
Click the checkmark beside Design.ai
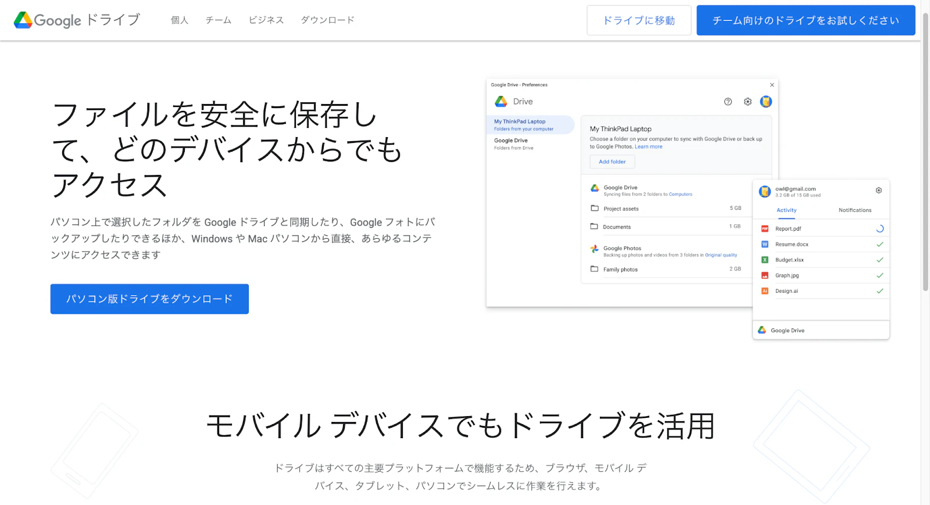pos(880,291)
